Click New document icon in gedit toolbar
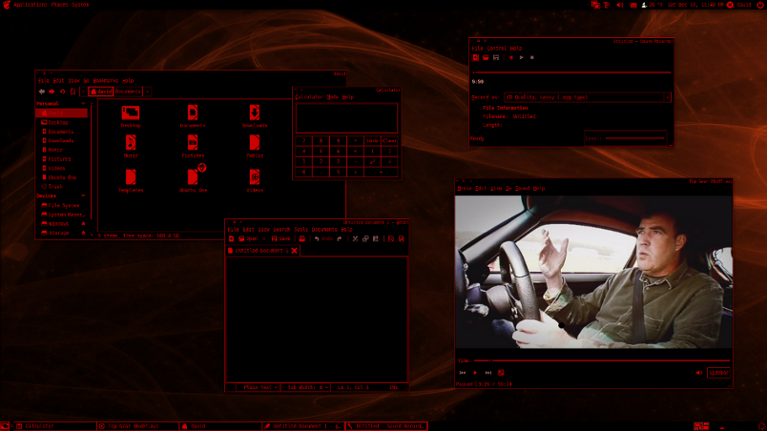 click(232, 239)
